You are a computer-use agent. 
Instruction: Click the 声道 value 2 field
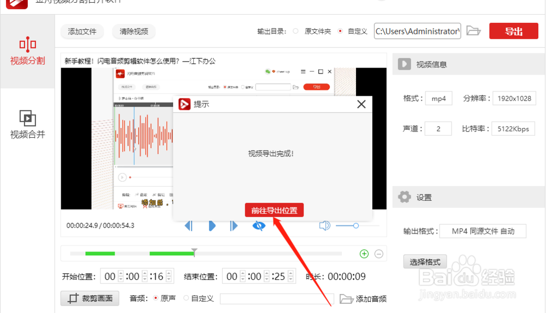(x=438, y=129)
